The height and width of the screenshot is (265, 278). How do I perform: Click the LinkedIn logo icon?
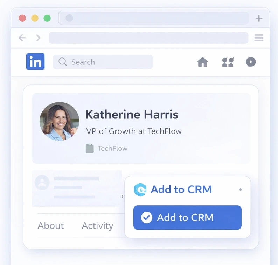tap(35, 61)
